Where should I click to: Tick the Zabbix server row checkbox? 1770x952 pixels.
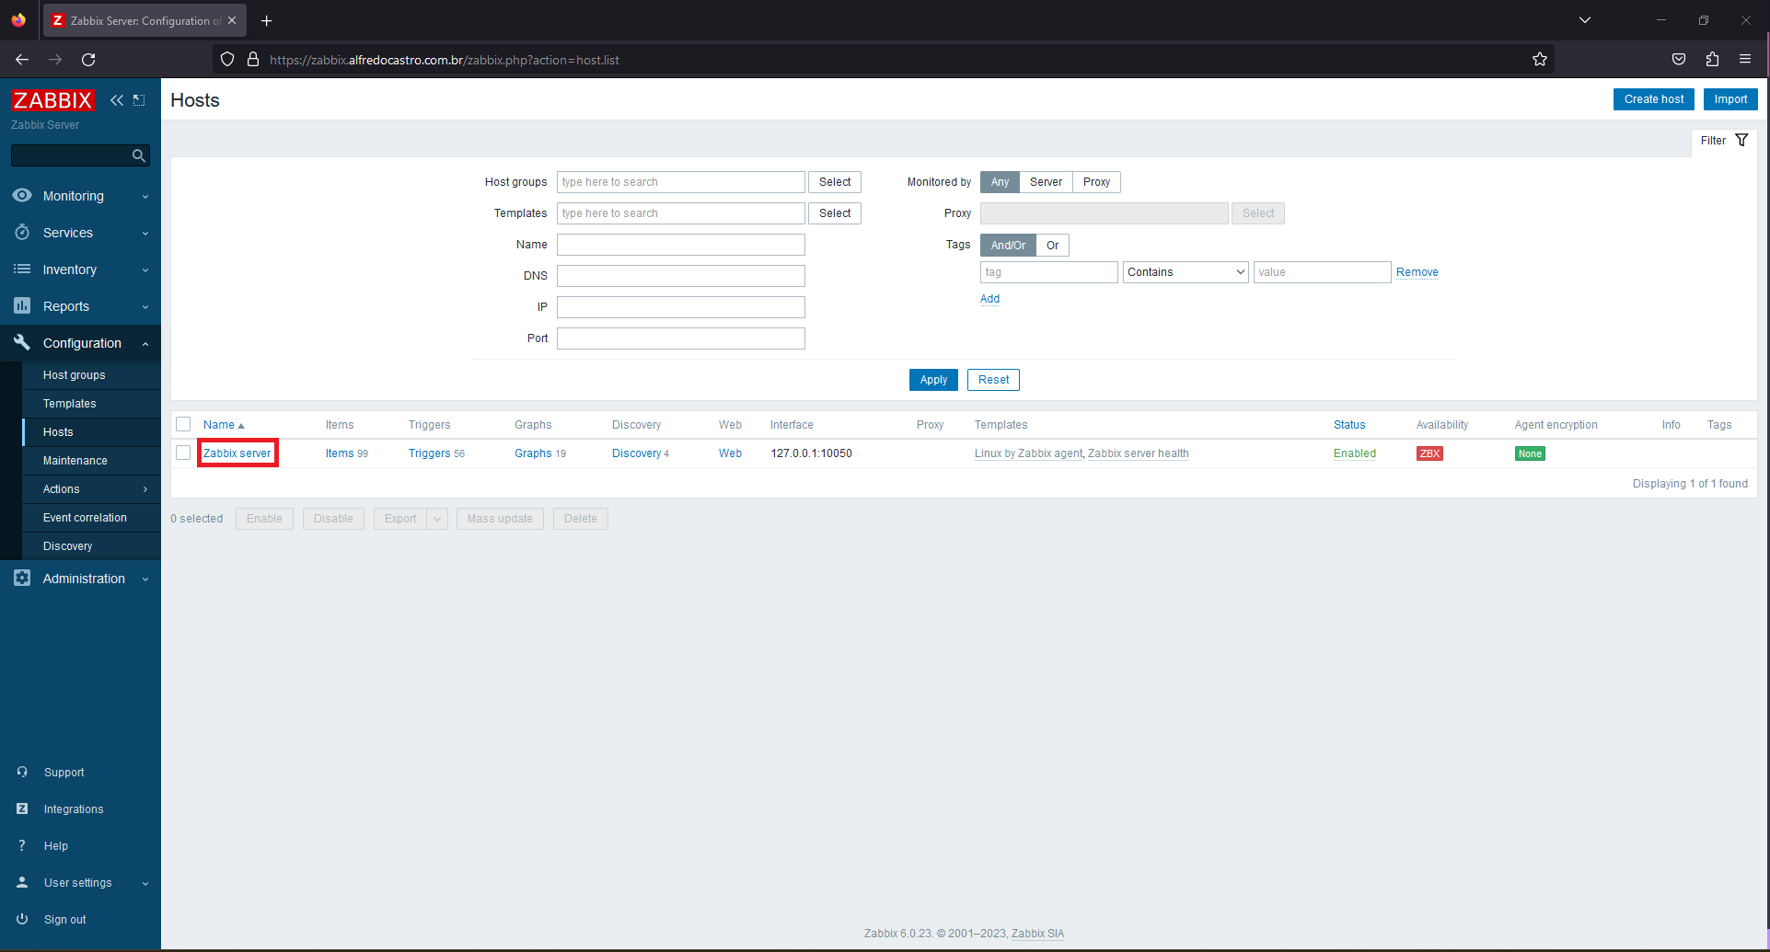[x=183, y=453]
